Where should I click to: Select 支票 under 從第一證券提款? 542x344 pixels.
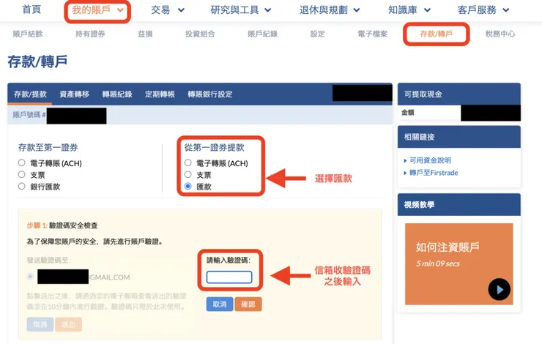click(x=188, y=174)
